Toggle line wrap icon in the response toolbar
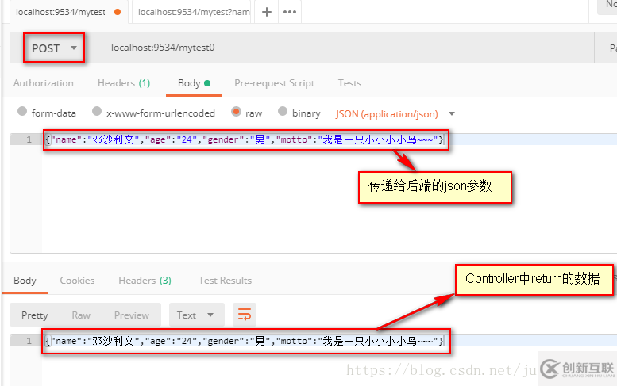 click(x=245, y=315)
